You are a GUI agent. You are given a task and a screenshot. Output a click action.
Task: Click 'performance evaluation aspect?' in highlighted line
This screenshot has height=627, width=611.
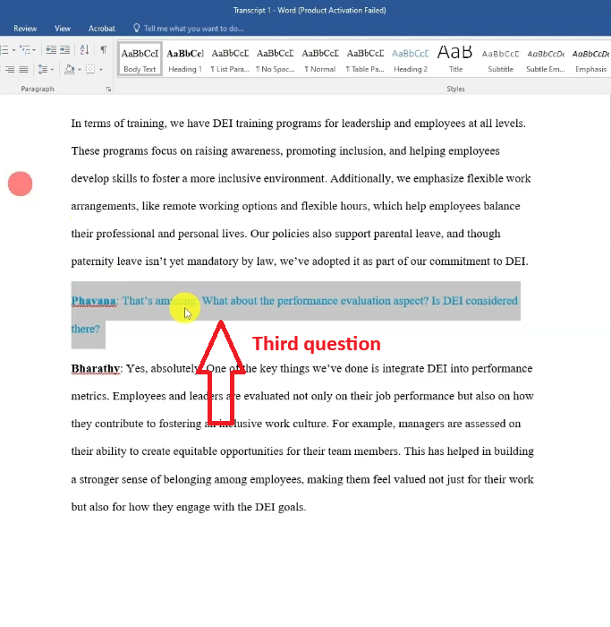[352, 301]
